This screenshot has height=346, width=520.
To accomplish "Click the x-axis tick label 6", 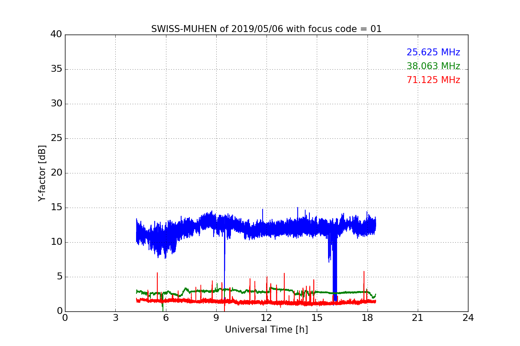I will pos(166,318).
